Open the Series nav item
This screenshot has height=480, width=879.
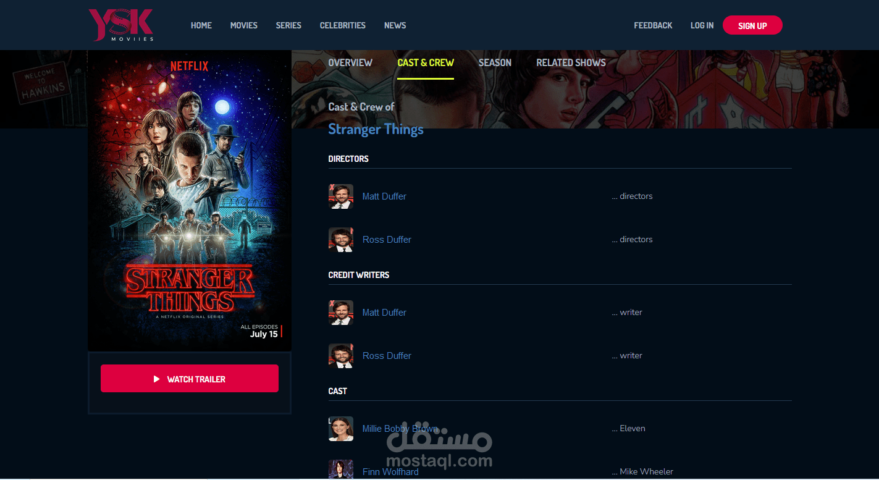[x=288, y=25]
